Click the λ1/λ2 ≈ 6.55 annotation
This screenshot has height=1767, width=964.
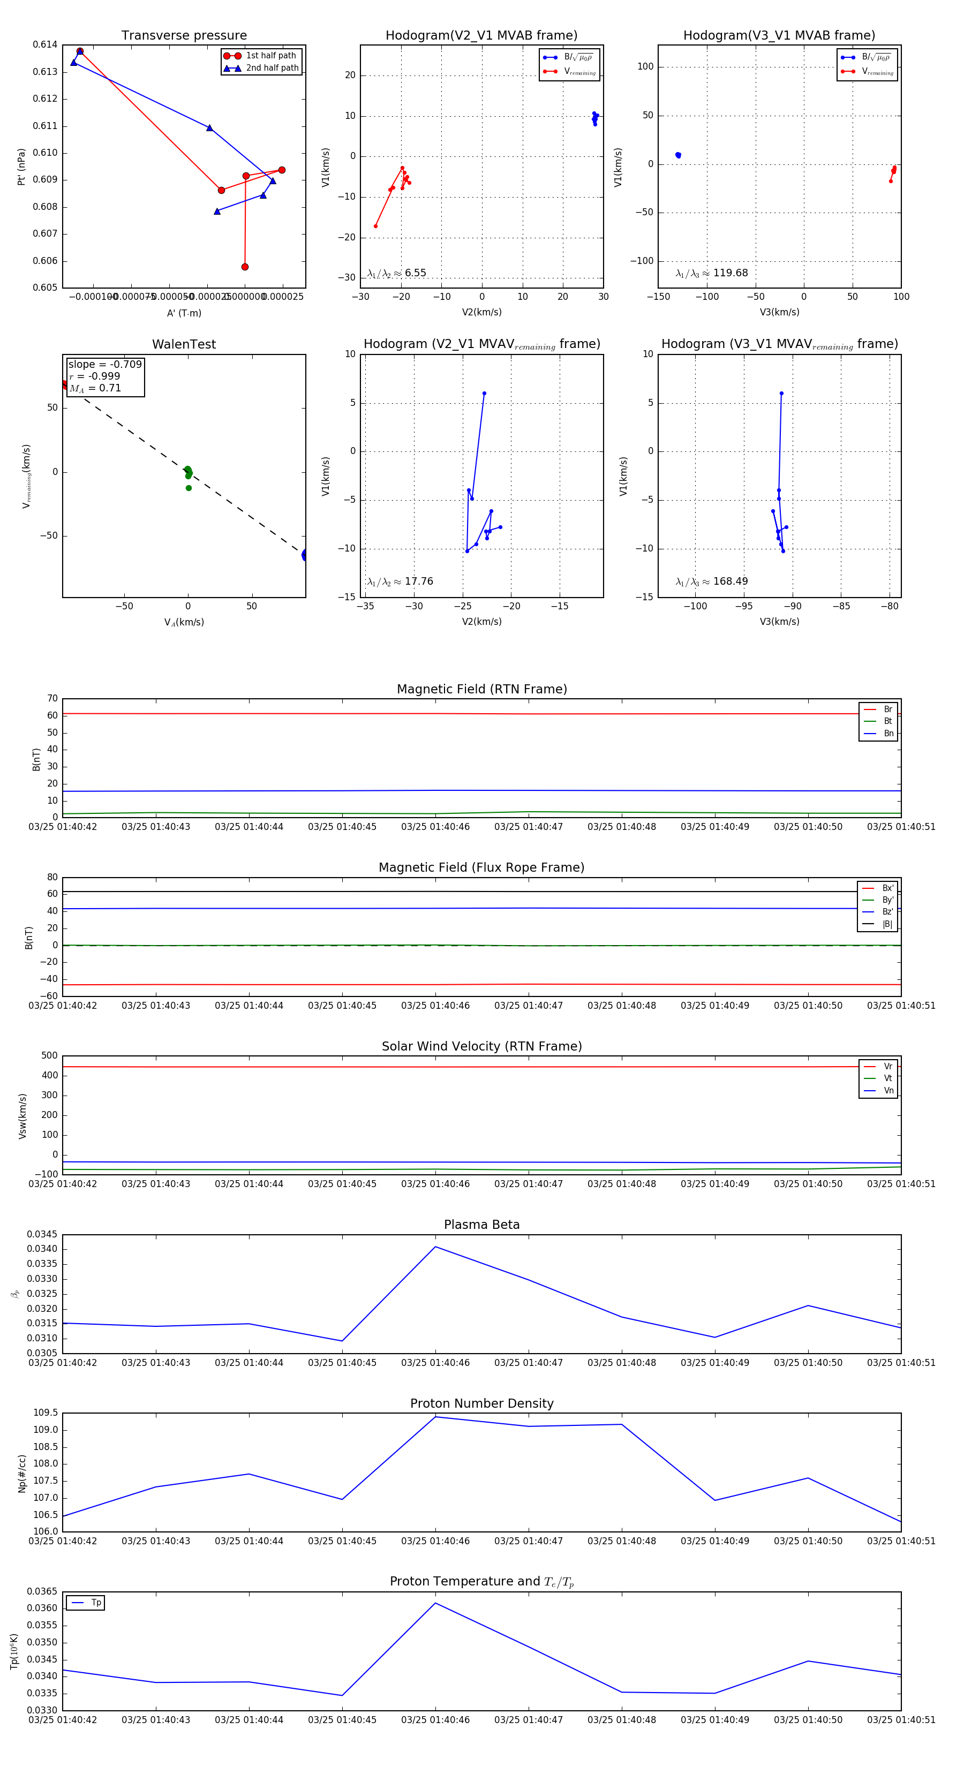point(396,273)
